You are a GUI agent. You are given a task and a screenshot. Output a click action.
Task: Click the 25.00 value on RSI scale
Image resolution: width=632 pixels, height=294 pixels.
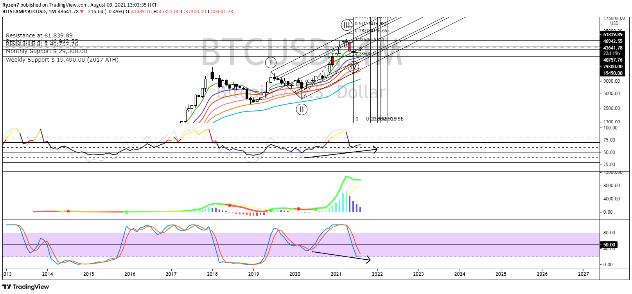pyautogui.click(x=609, y=165)
